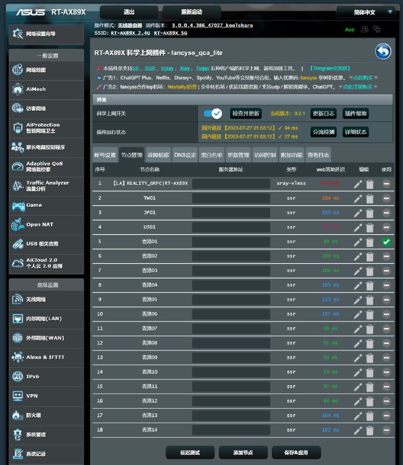Click the 退出 logout button
403x465 pixels.
129,12
